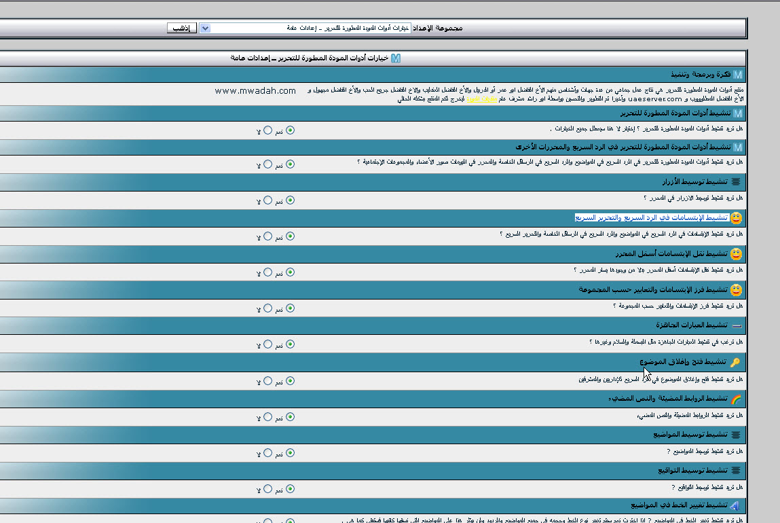Click the smiley icon beside تنشيط نقل الإبتسامات
The image size is (780, 523).
[x=736, y=254]
